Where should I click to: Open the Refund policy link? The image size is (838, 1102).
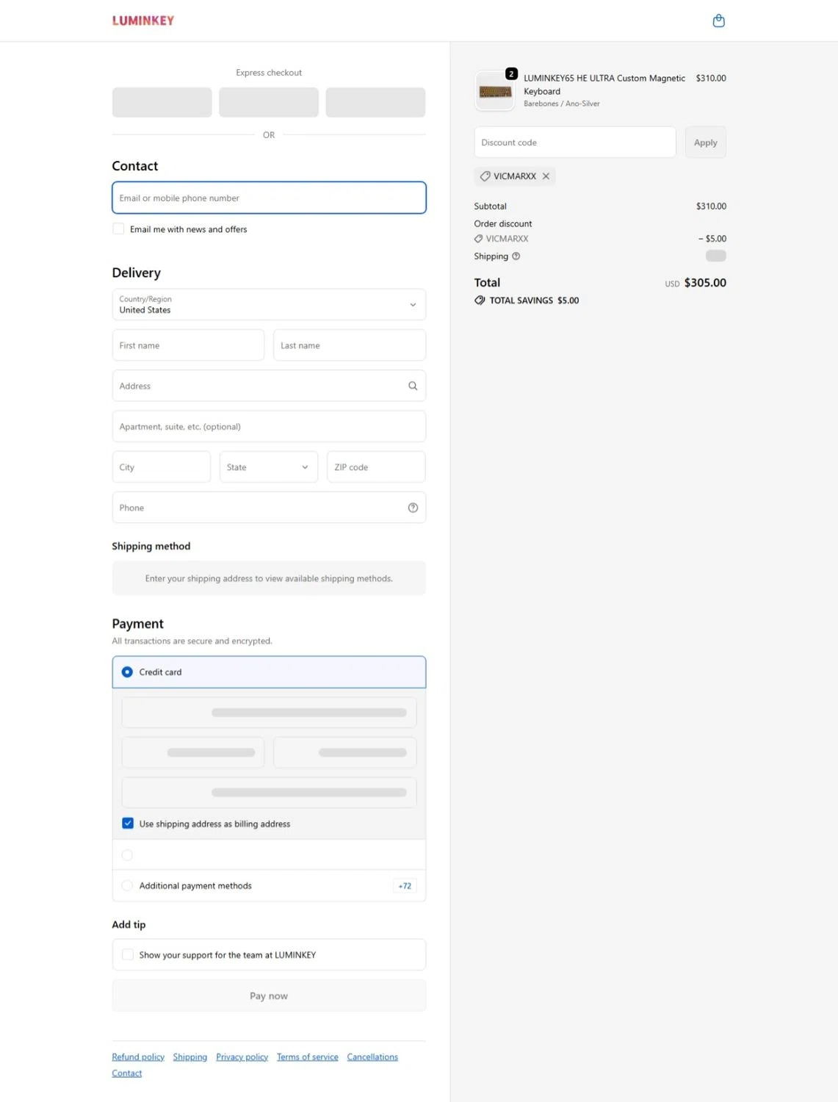pos(138,1057)
